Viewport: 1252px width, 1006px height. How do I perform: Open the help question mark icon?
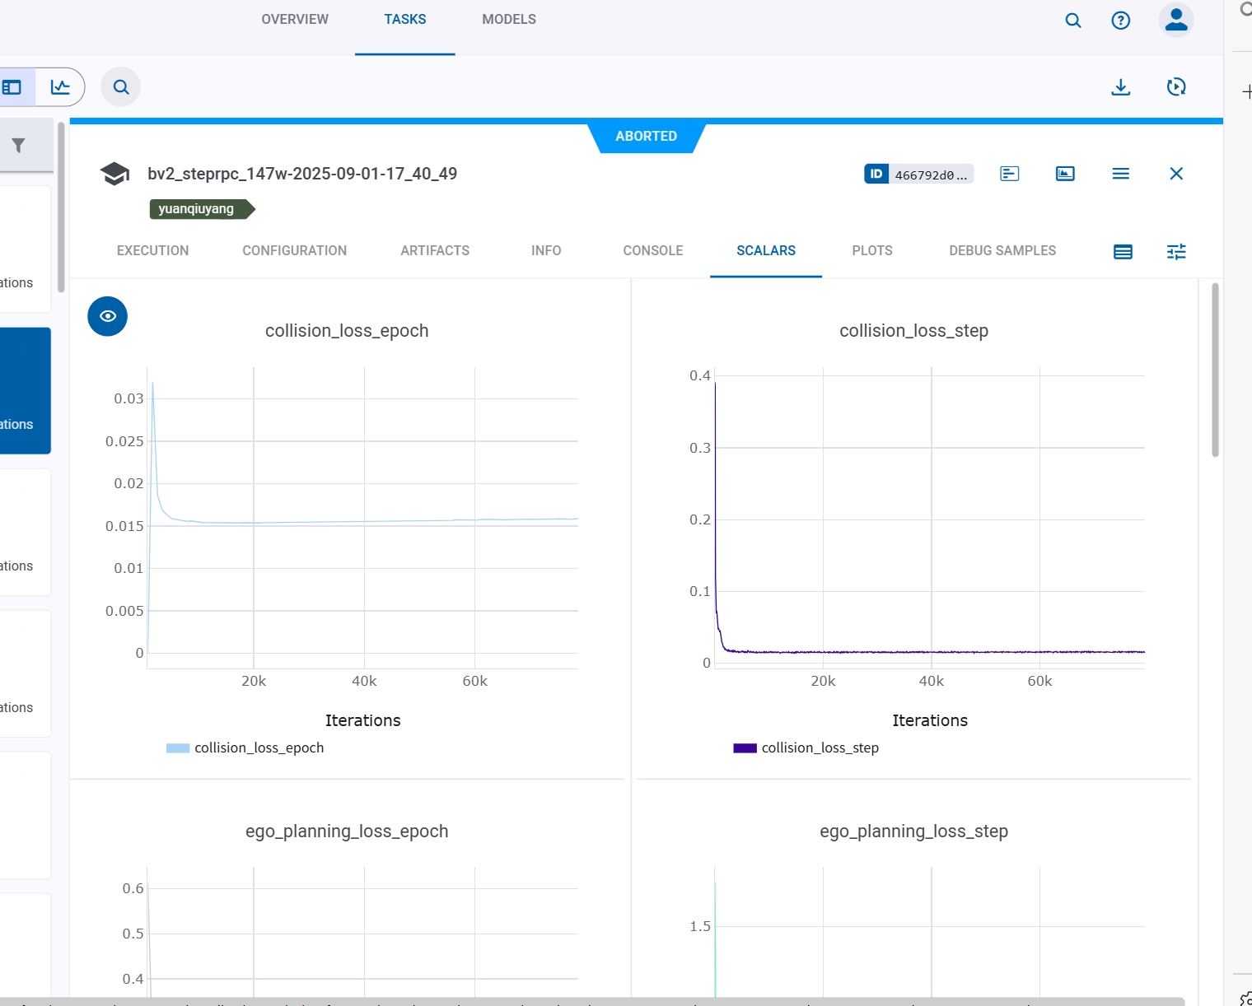point(1121,21)
